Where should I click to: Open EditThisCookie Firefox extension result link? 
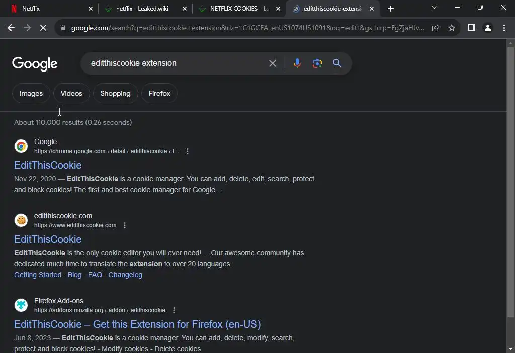tap(137, 324)
